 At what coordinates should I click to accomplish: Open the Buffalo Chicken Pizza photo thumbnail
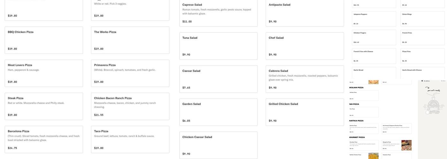pyautogui.click(x=373, y=156)
